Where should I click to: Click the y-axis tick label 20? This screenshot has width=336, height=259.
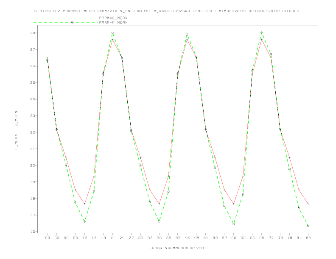tap(33, 165)
